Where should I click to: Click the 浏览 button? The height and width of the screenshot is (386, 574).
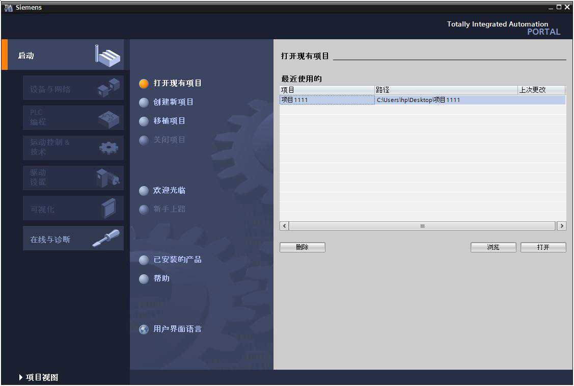click(x=493, y=247)
